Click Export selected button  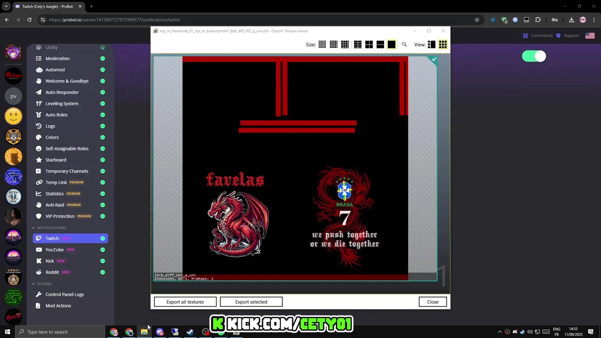[x=251, y=302]
